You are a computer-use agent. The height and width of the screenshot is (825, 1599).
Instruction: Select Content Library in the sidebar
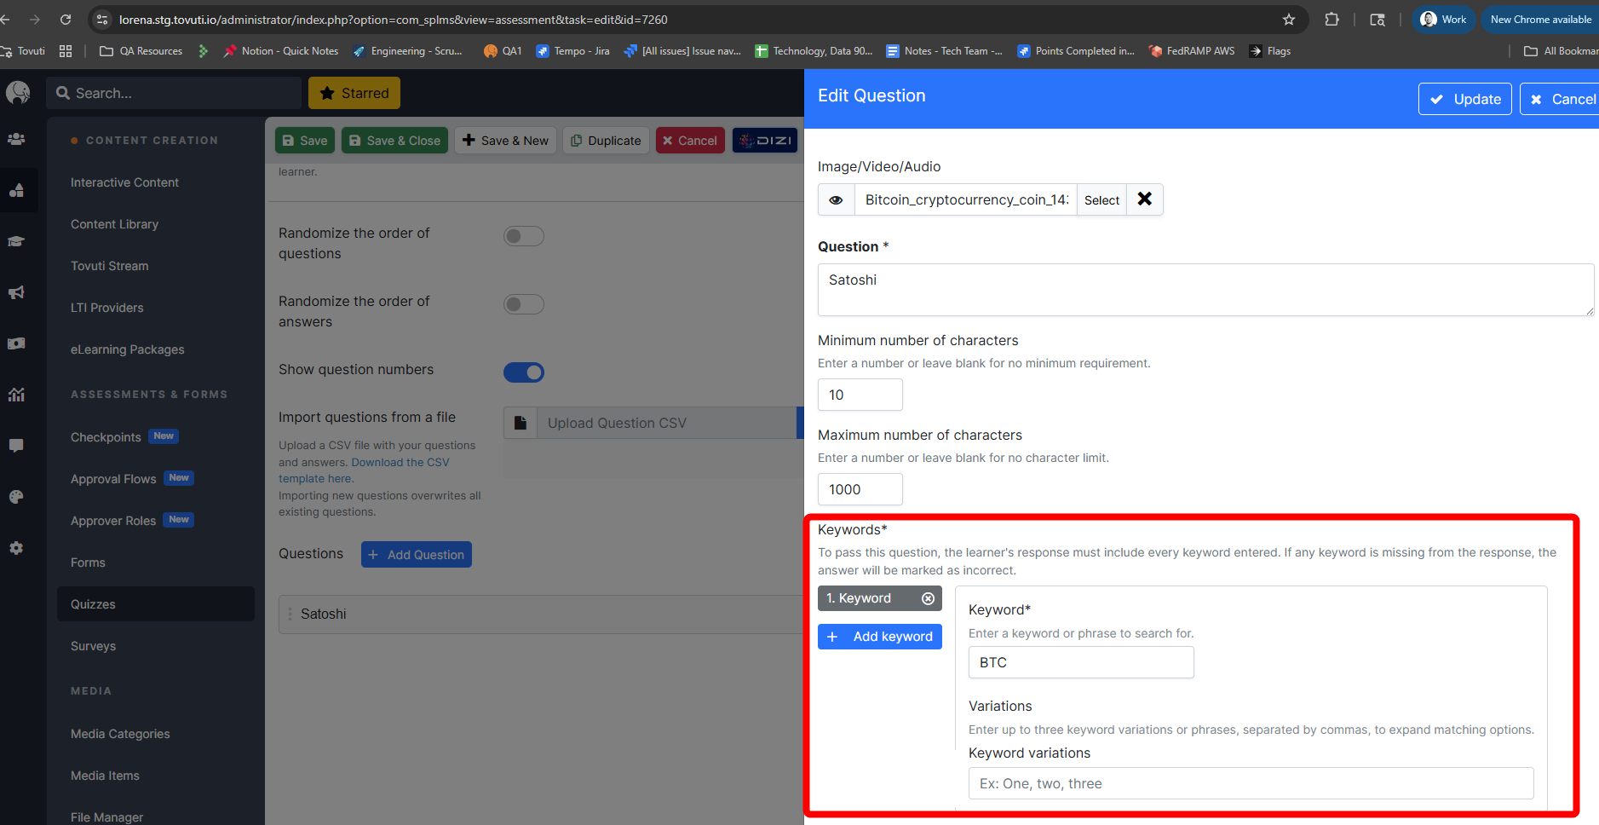tap(114, 224)
